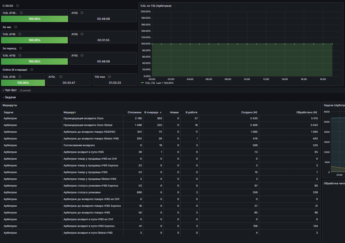The width and height of the screenshot is (345, 243).
Task: Click info icon of %SL ATIQ panel under 'Online (В очереди)'
Action: click(20, 77)
